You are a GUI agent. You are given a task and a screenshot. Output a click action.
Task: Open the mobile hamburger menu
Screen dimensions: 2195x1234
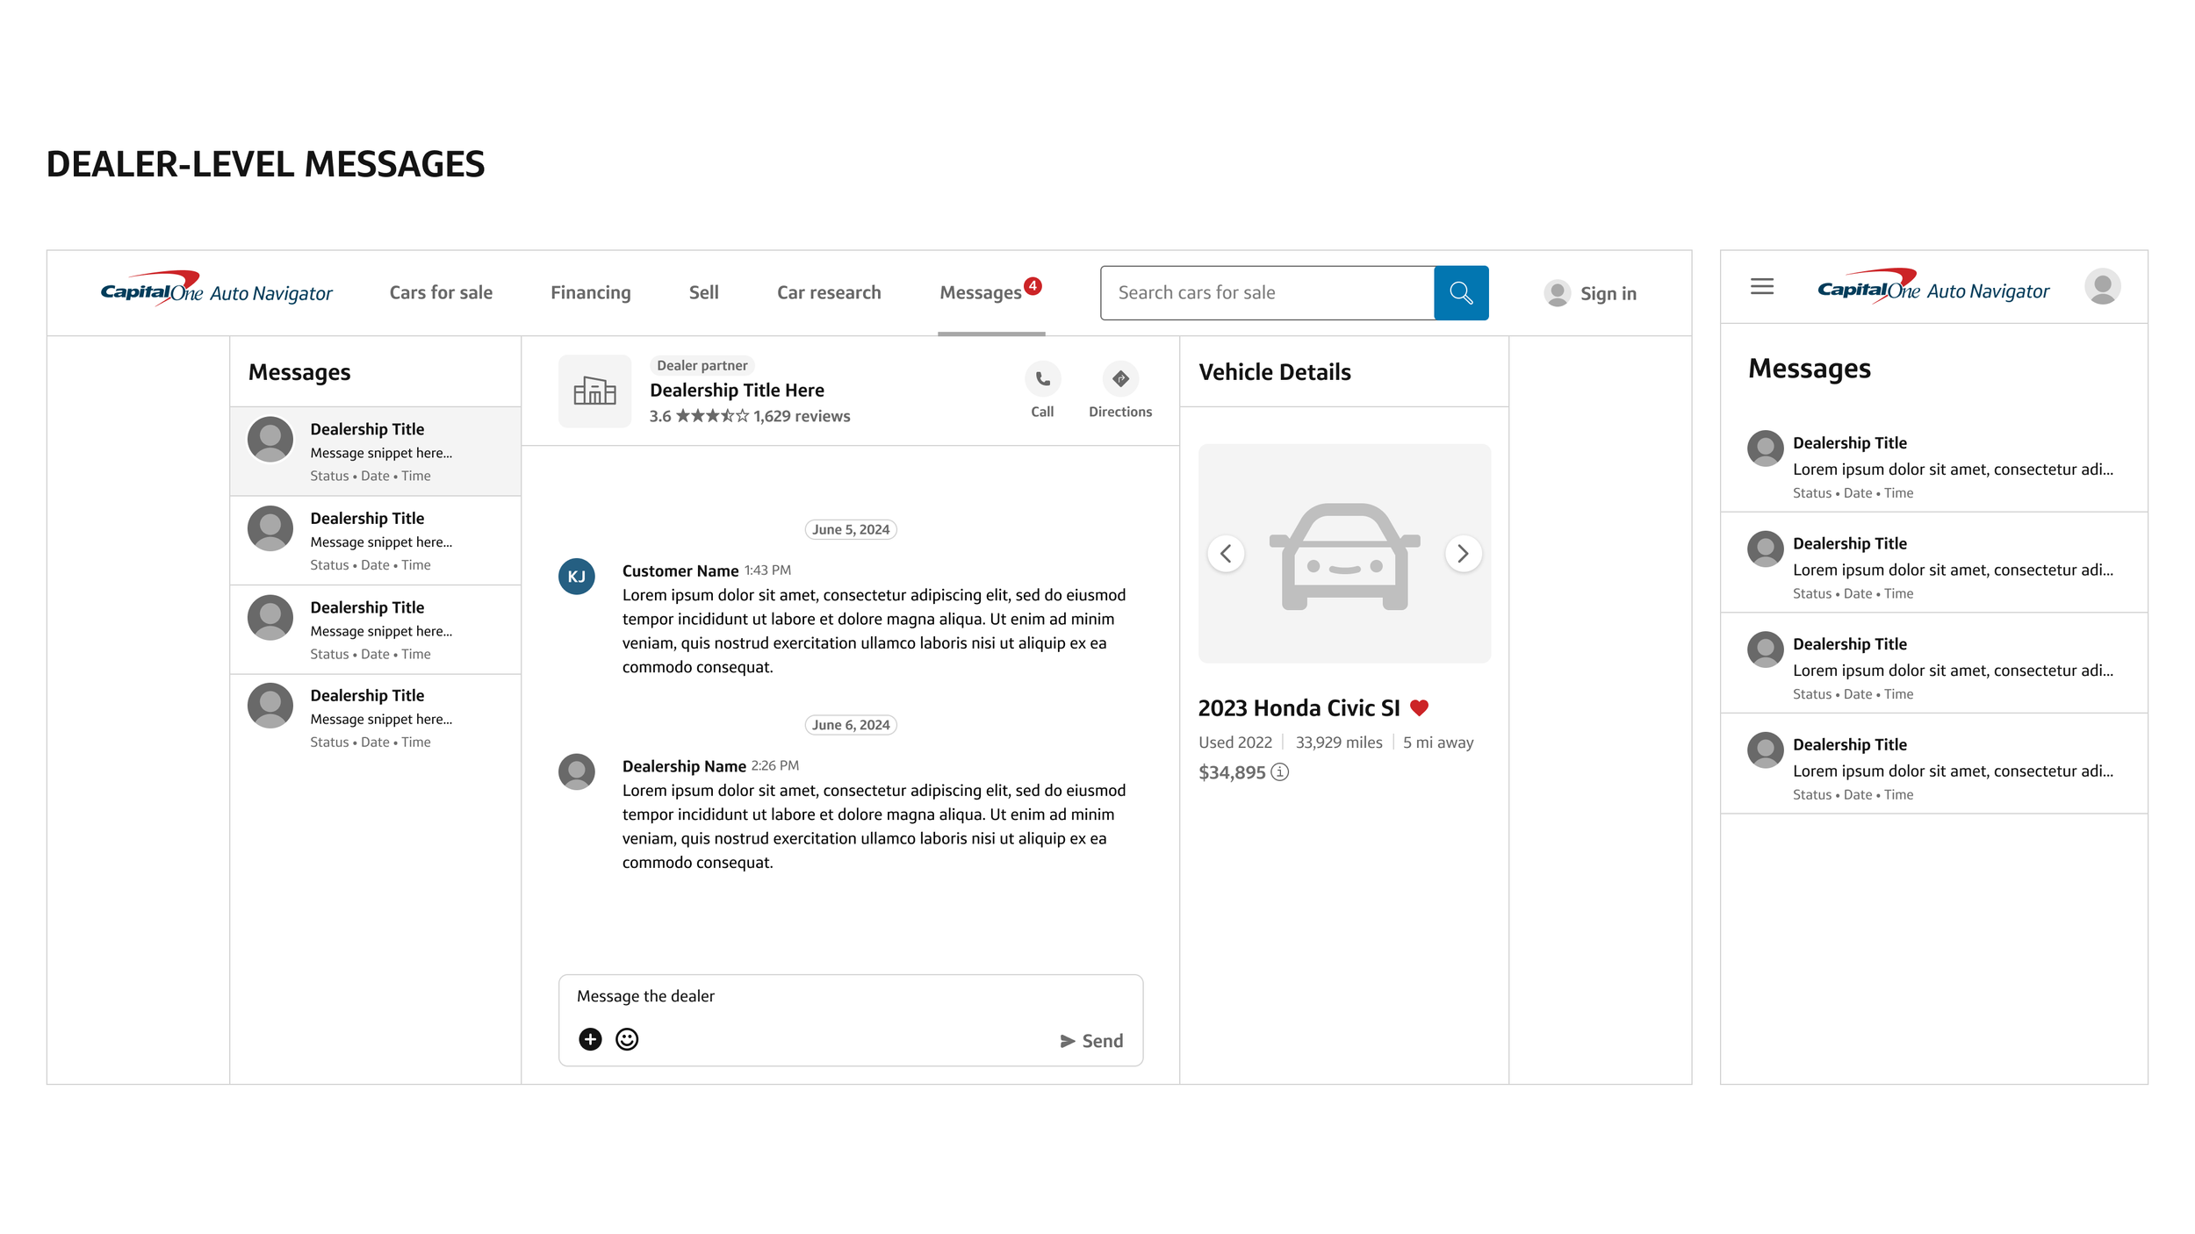(x=1761, y=287)
